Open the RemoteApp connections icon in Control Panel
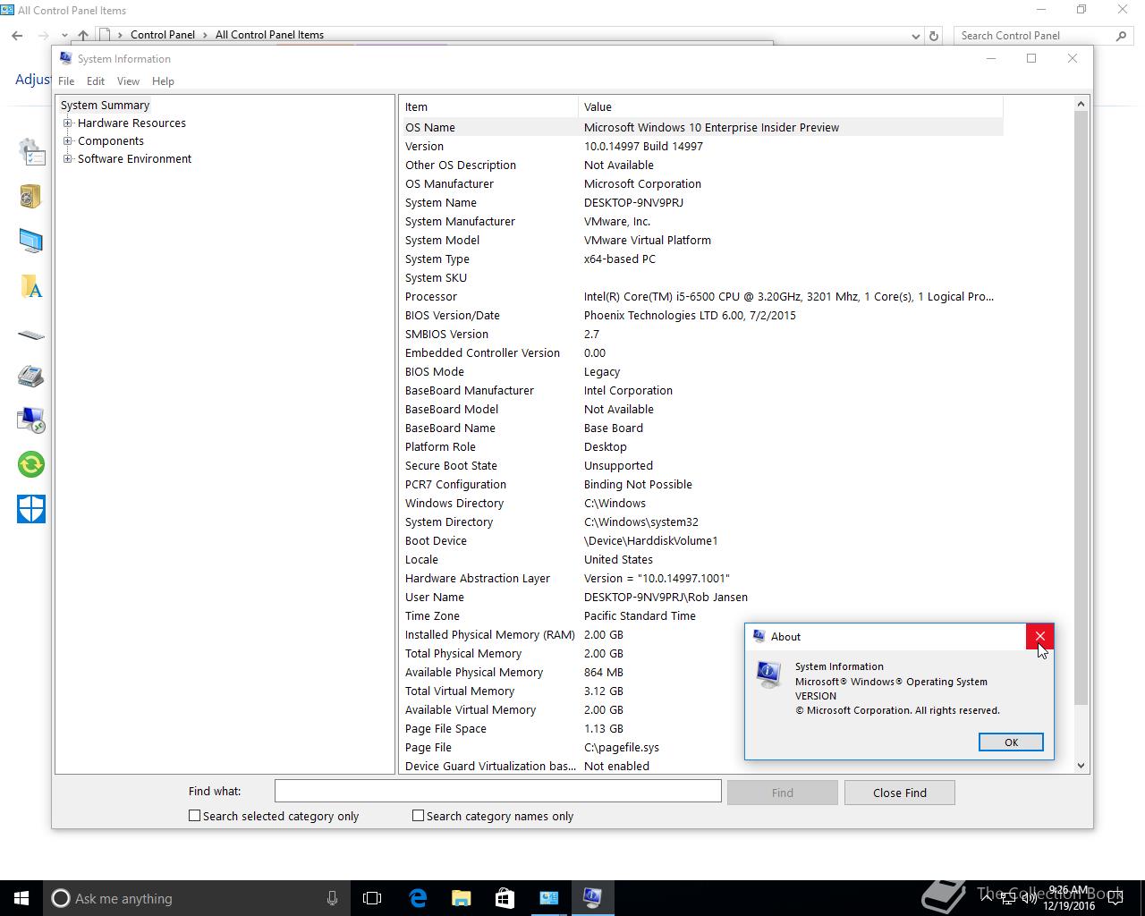The height and width of the screenshot is (916, 1145). click(31, 420)
